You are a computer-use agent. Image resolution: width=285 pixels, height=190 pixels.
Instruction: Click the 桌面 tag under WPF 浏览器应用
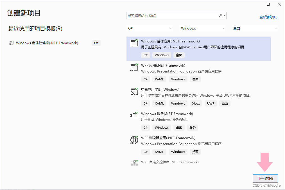(195, 152)
